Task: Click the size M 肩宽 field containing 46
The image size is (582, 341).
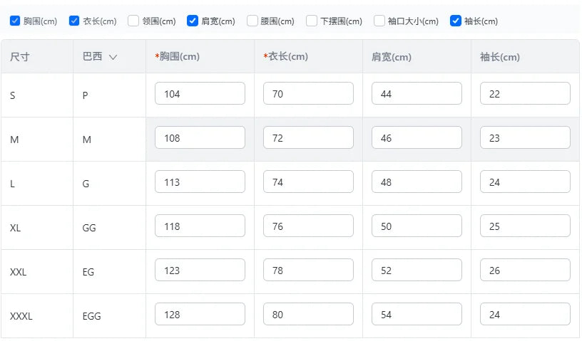Action: pyautogui.click(x=417, y=138)
